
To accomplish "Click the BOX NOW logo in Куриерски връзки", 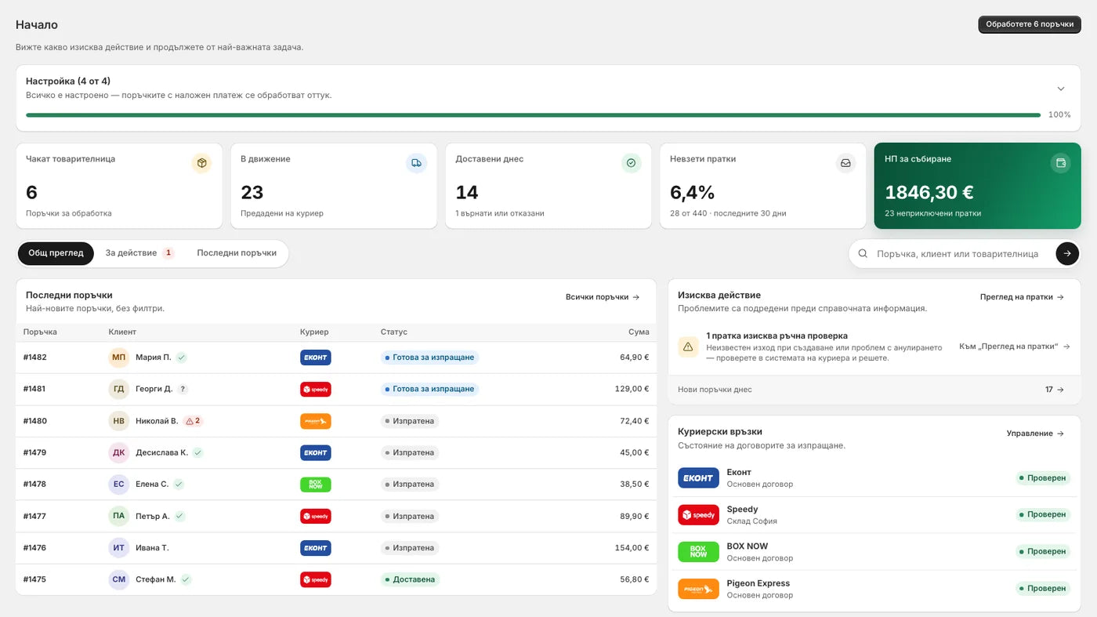I will (x=698, y=552).
